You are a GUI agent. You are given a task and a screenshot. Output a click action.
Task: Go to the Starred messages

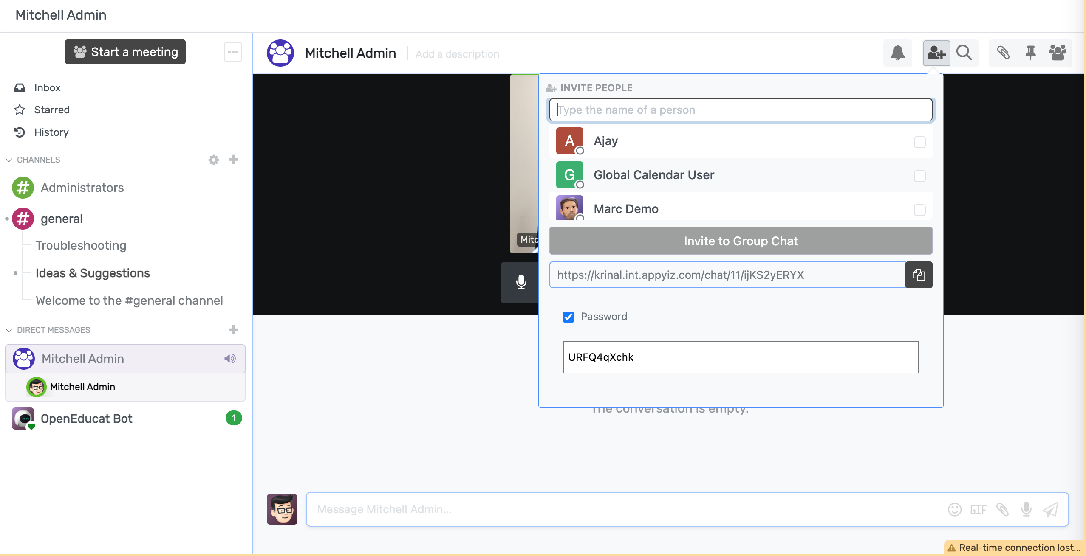pyautogui.click(x=51, y=110)
